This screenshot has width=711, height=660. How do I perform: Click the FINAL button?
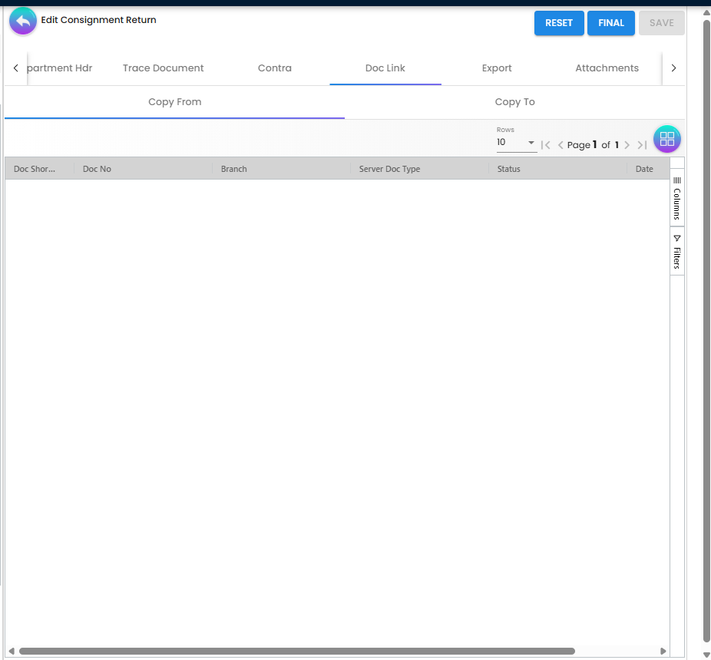[x=610, y=23]
